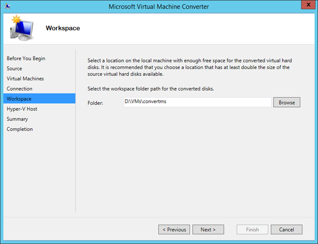
Task: Click the 'Select the workspace folder path' text
Action: (151, 89)
